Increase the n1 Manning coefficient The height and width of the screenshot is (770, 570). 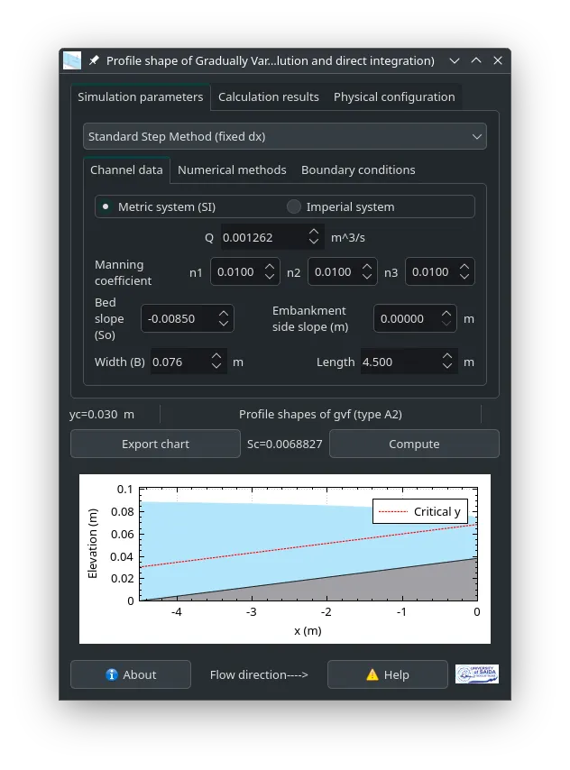click(x=270, y=267)
